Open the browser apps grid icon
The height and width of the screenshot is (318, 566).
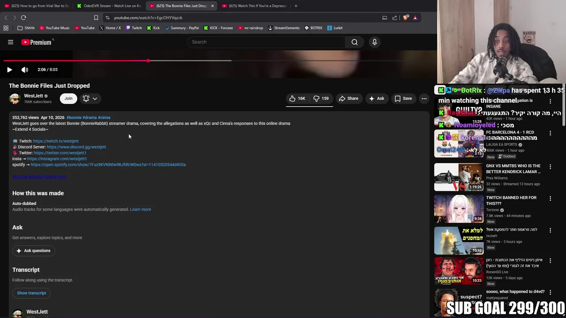[x=6, y=28]
